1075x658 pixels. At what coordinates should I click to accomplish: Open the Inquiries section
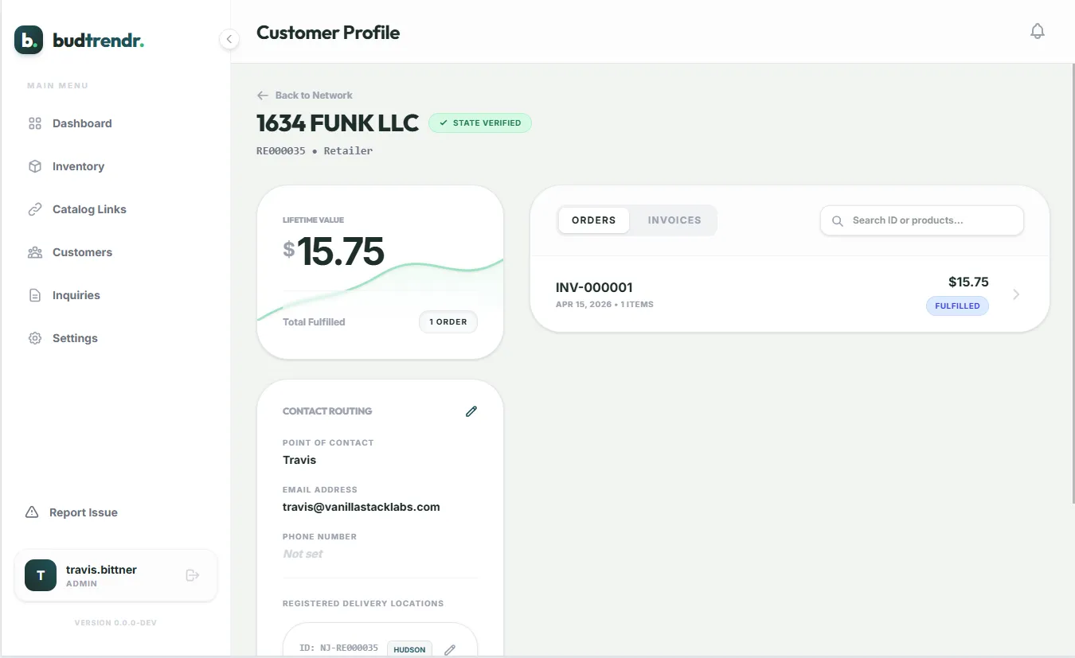(115, 295)
